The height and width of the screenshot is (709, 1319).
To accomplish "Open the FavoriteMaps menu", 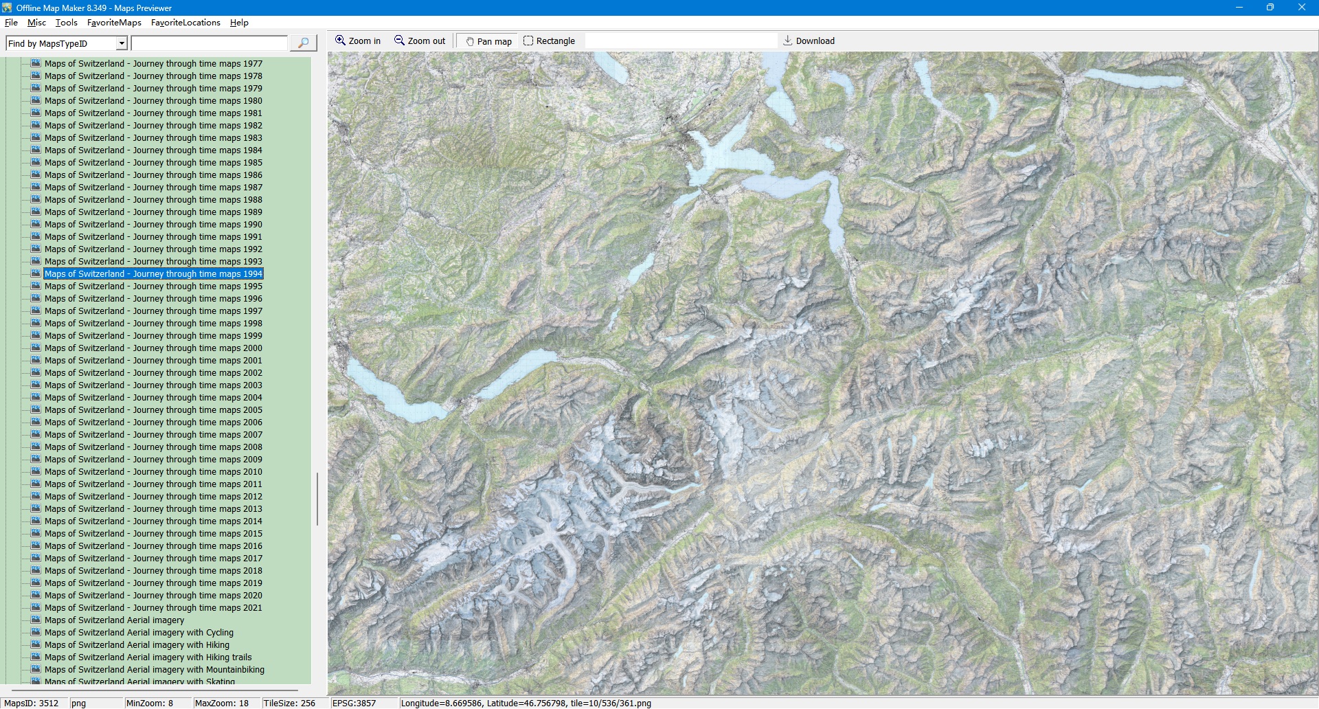I will 114,23.
